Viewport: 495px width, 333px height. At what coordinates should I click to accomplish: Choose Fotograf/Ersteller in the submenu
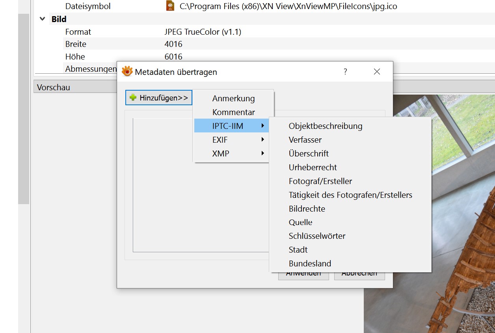(x=350, y=181)
